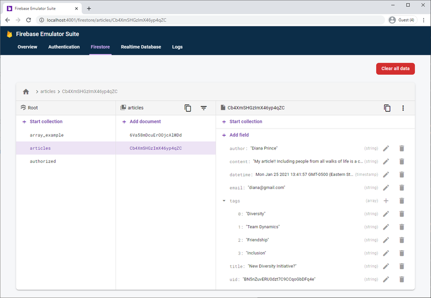The height and width of the screenshot is (298, 431).
Task: Click the Clear all data button
Action: (x=395, y=68)
